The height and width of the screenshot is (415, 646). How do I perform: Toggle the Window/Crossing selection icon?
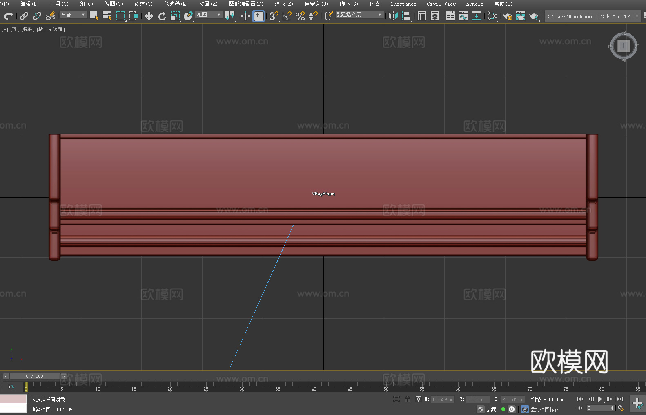[x=134, y=16]
